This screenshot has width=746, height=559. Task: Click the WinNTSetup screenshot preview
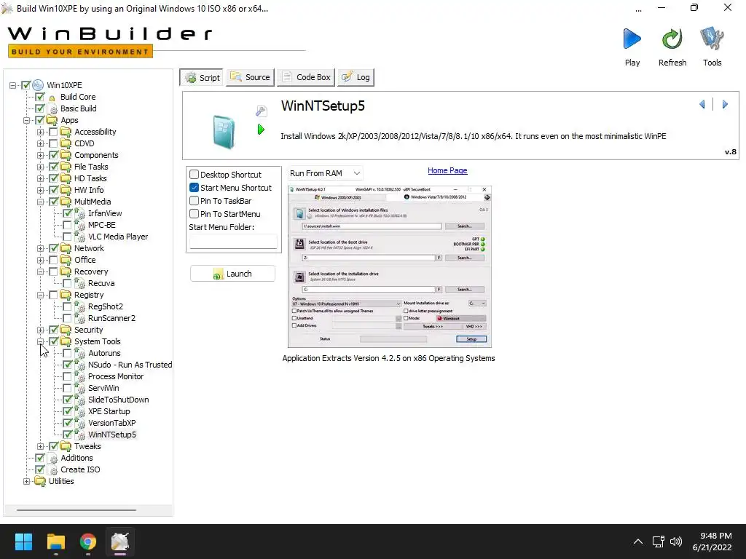390,266
